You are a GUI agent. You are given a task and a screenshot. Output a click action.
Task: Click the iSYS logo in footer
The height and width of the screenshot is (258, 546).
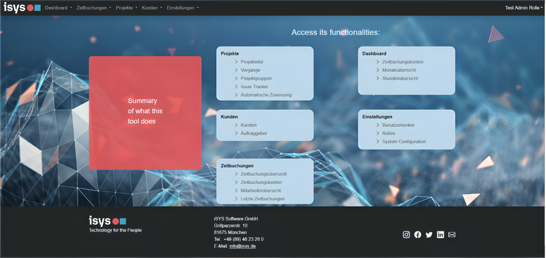[x=108, y=221]
